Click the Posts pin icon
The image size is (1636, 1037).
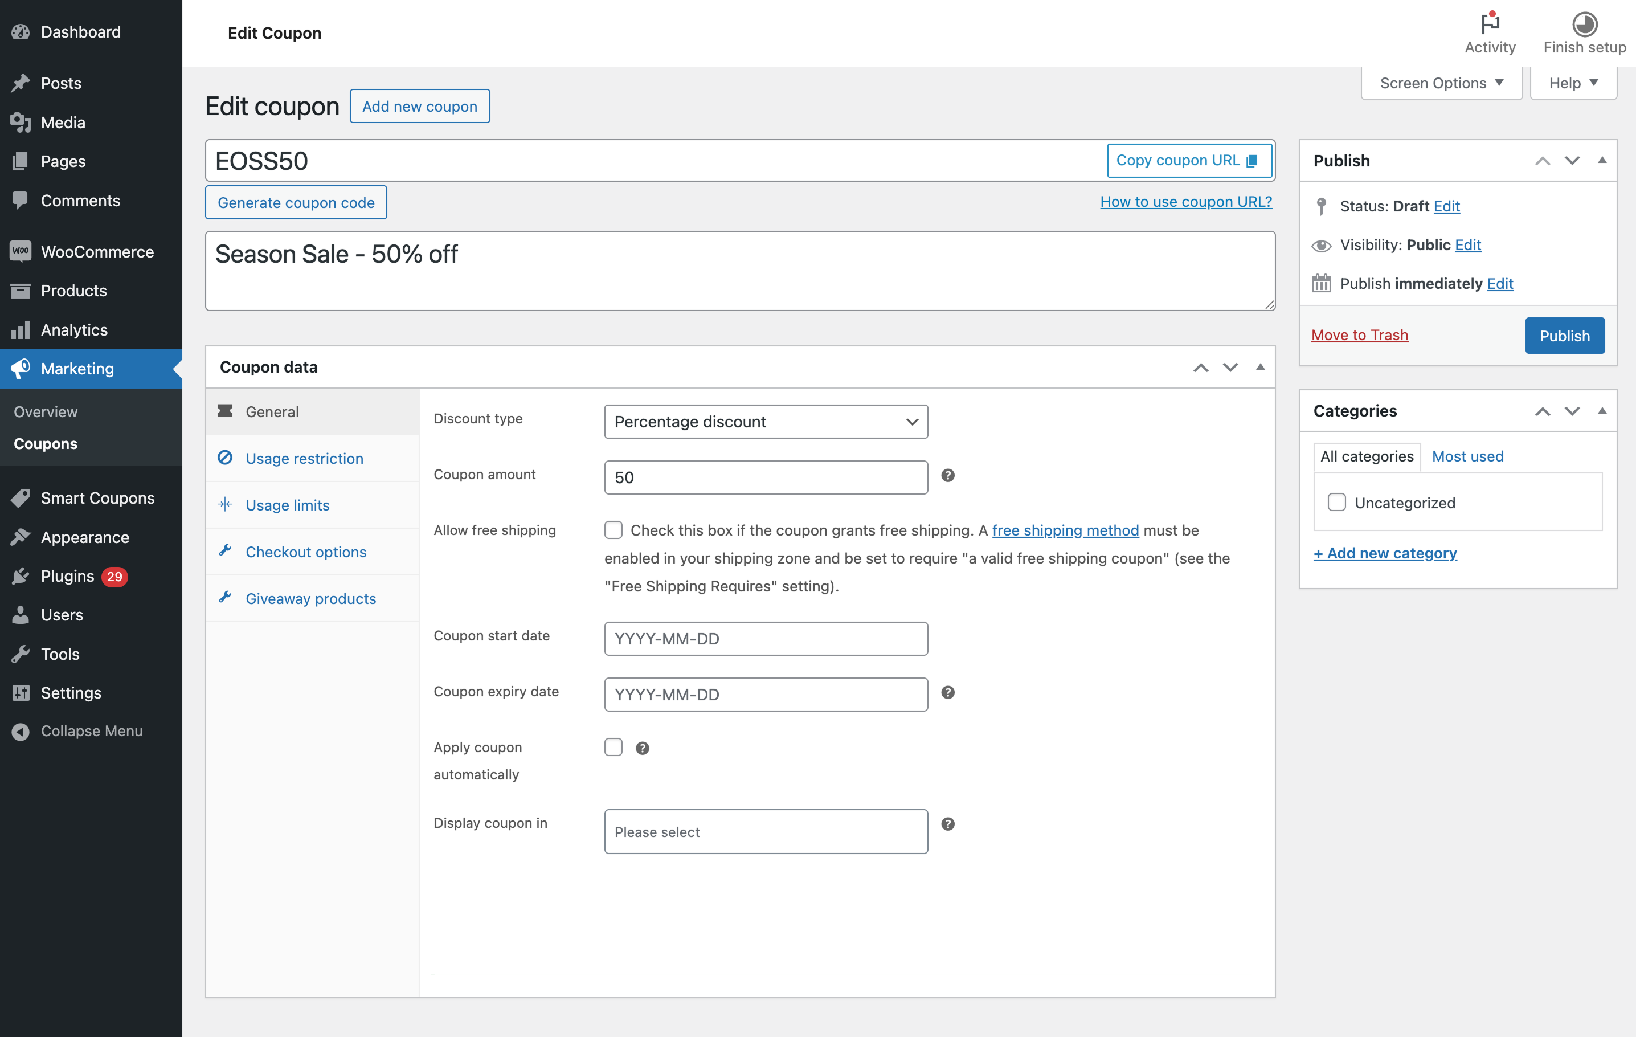coord(21,83)
